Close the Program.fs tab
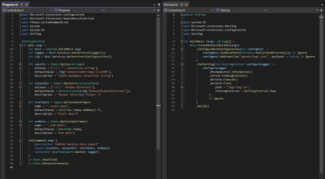Viewport: 325px width, 179px height. coord(27,5)
